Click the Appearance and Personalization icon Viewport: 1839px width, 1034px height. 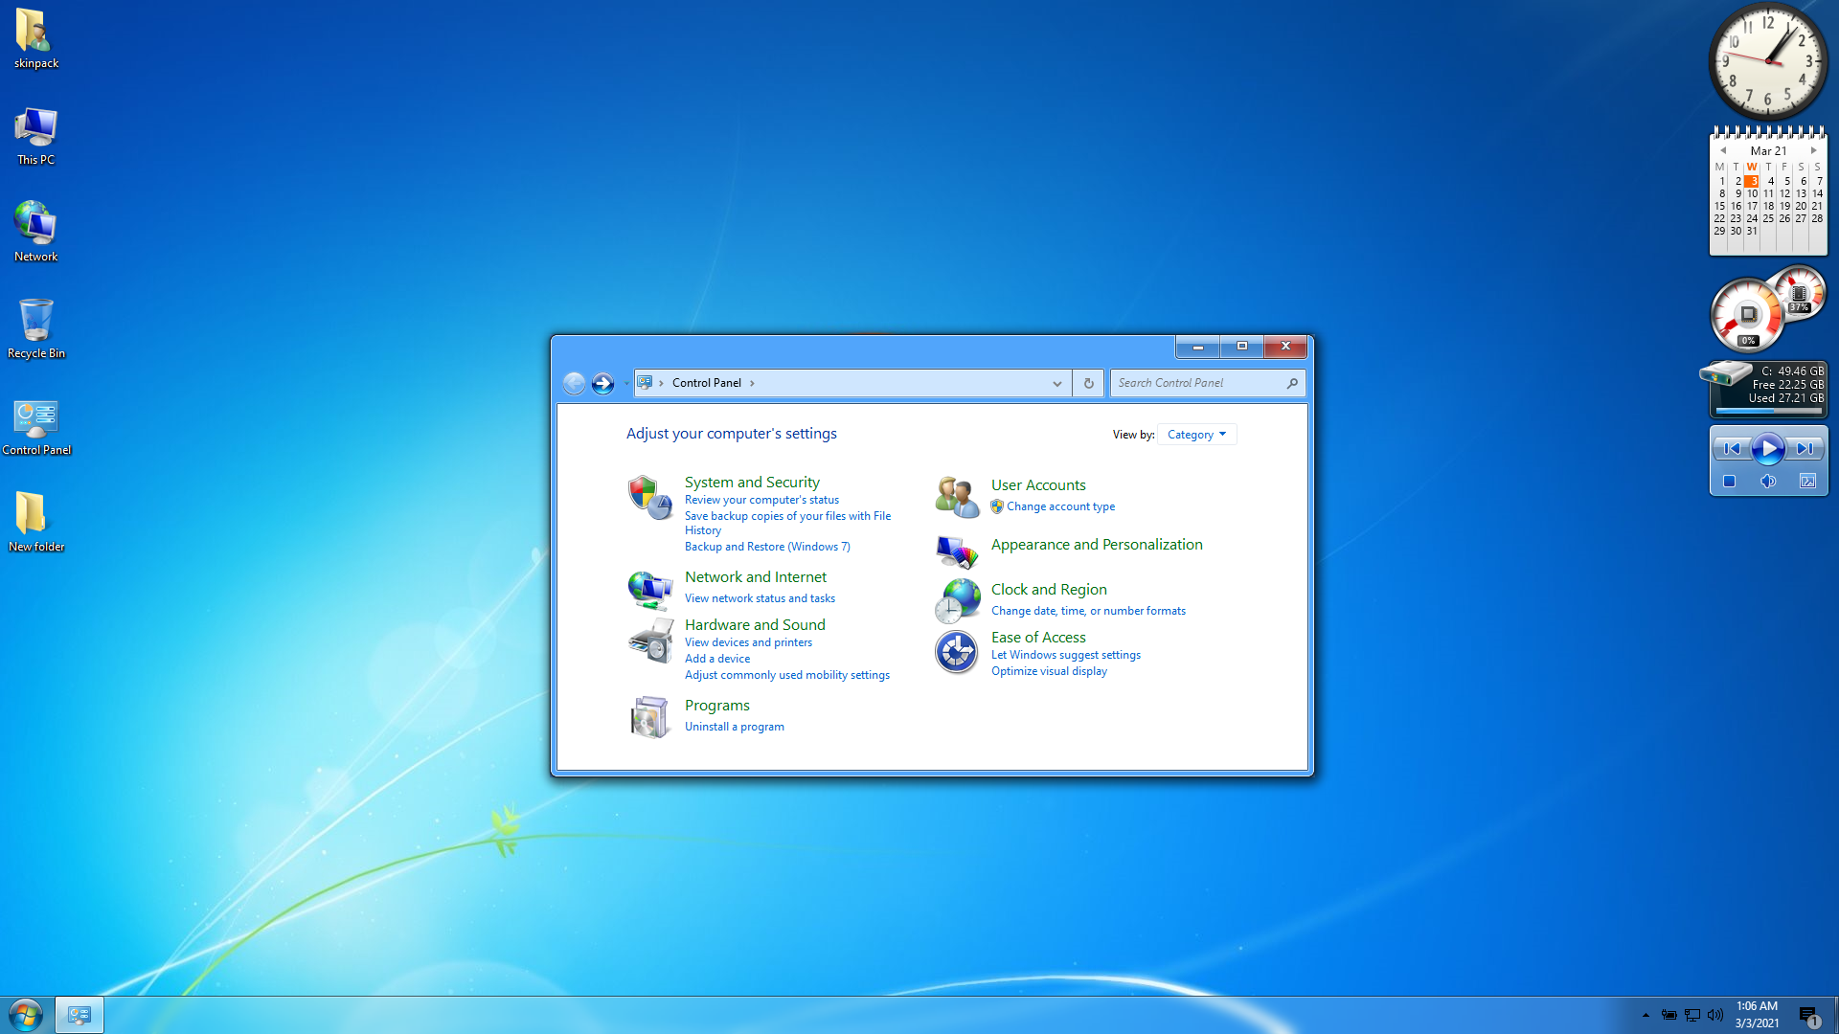[956, 551]
